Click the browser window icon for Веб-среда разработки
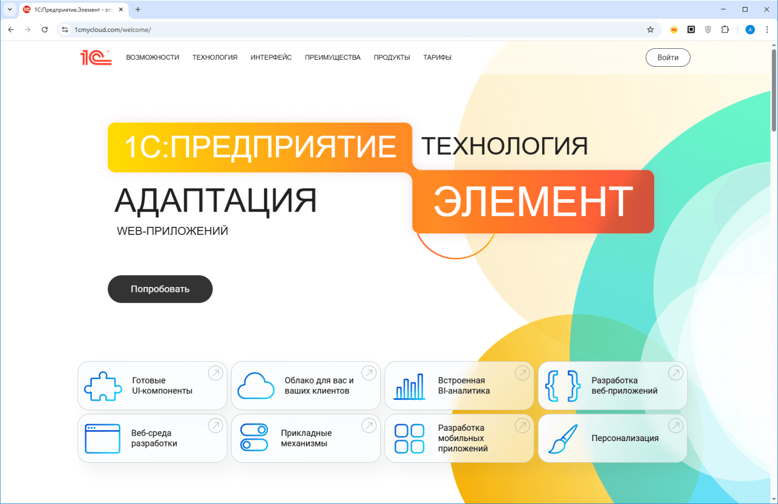 click(x=103, y=438)
